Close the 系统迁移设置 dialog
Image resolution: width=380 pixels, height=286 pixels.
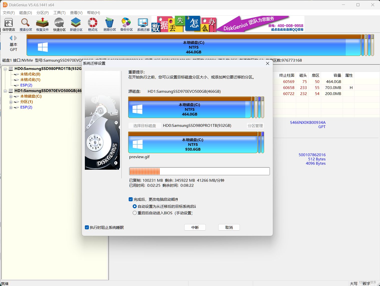[268, 63]
